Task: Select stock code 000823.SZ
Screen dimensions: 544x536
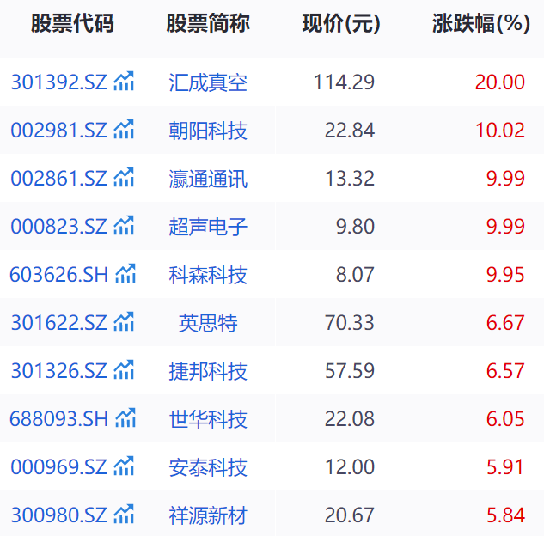Action: pos(58,227)
